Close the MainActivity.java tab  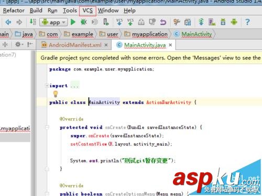click(x=170, y=45)
